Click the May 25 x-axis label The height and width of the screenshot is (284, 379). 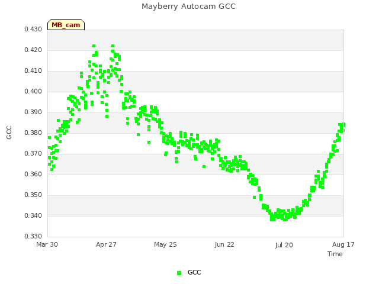165,244
